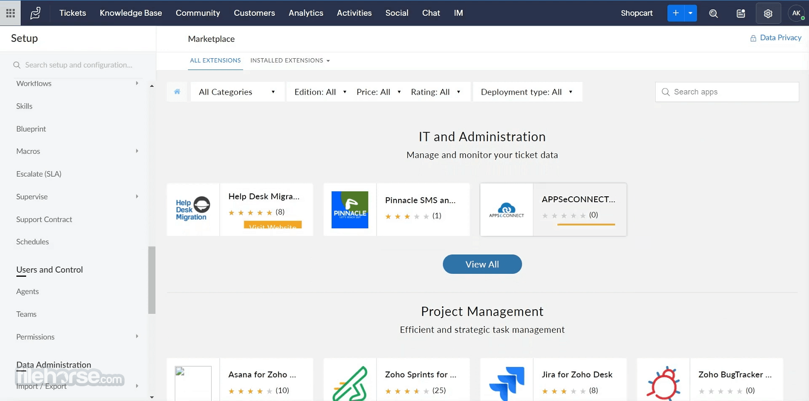Open the Data Privacy link
This screenshot has height=401, width=809.
[x=780, y=37]
